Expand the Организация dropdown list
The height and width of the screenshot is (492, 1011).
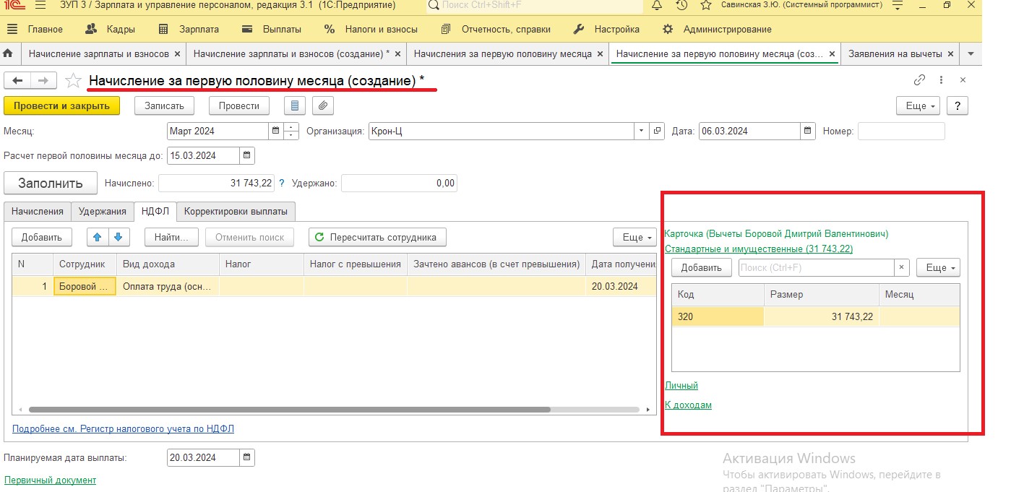tap(641, 131)
